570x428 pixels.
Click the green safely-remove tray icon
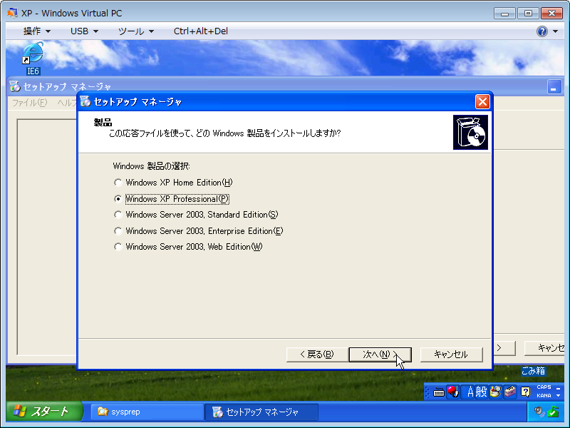tap(553, 412)
